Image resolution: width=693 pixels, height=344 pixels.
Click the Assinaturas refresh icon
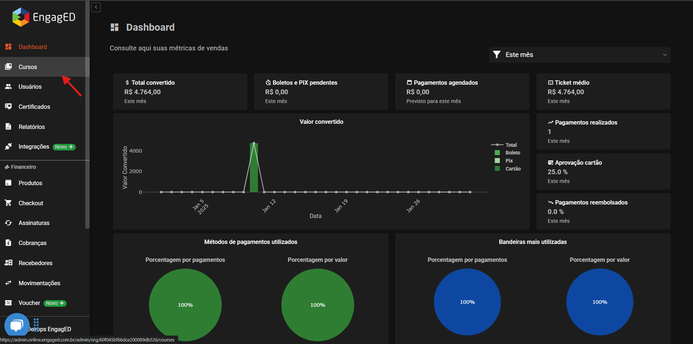click(8, 223)
